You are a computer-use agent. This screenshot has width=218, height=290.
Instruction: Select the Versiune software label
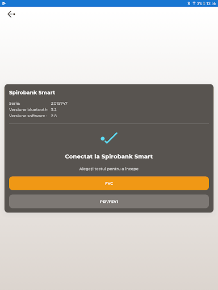[x=28, y=116]
